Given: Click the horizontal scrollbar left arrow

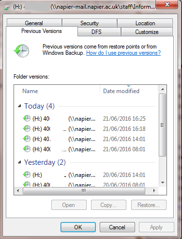Looking at the screenshot, I should [18, 191].
